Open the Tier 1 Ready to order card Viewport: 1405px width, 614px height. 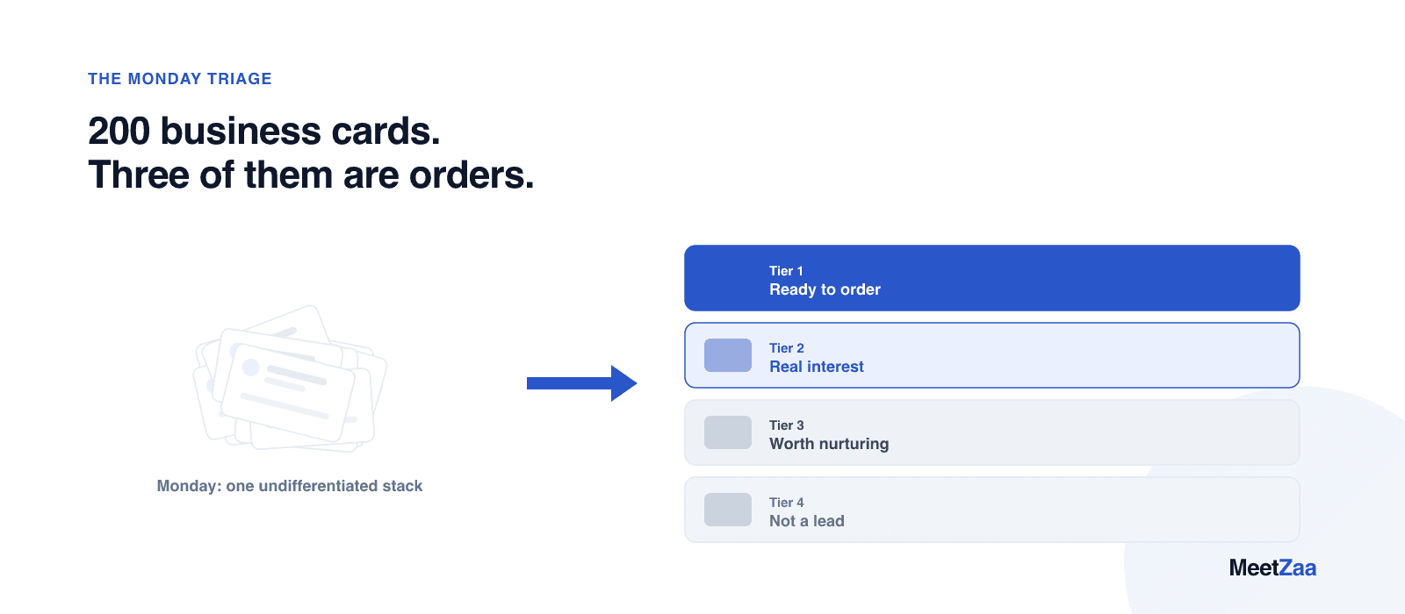pyautogui.click(x=992, y=278)
